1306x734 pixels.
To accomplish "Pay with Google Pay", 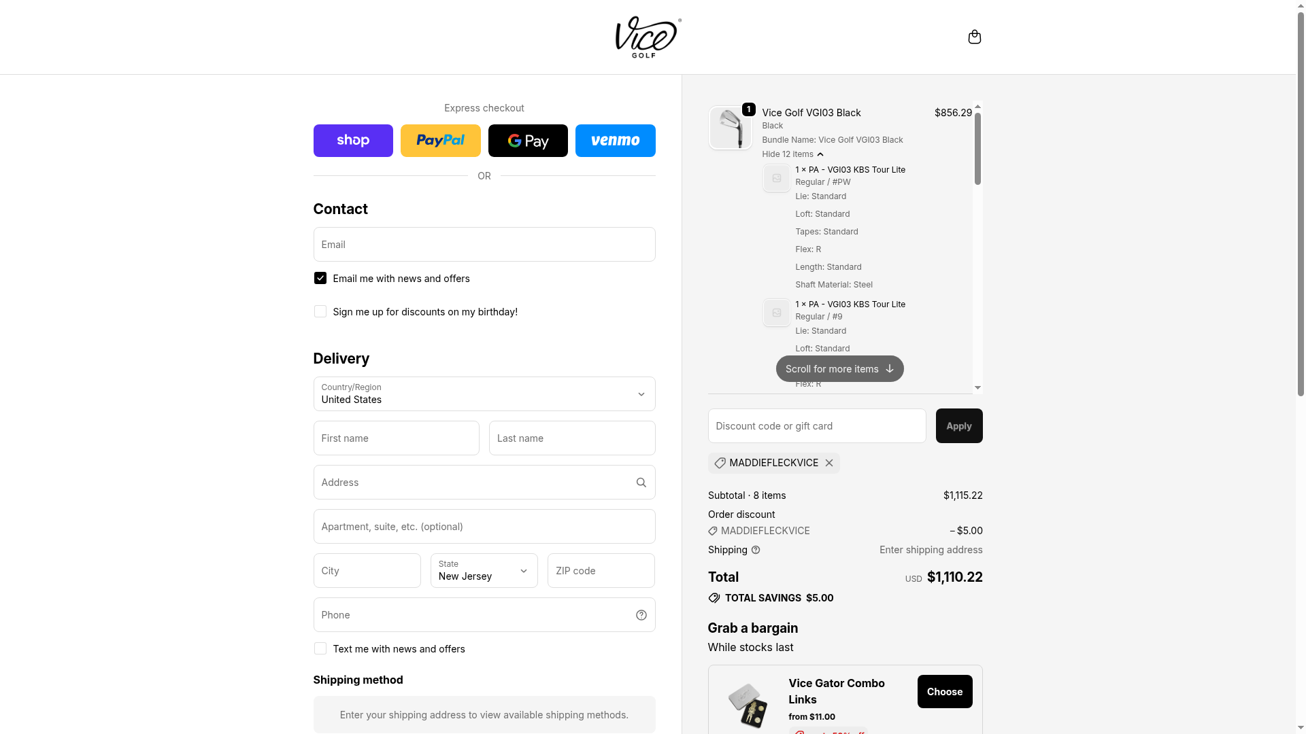I will (528, 141).
